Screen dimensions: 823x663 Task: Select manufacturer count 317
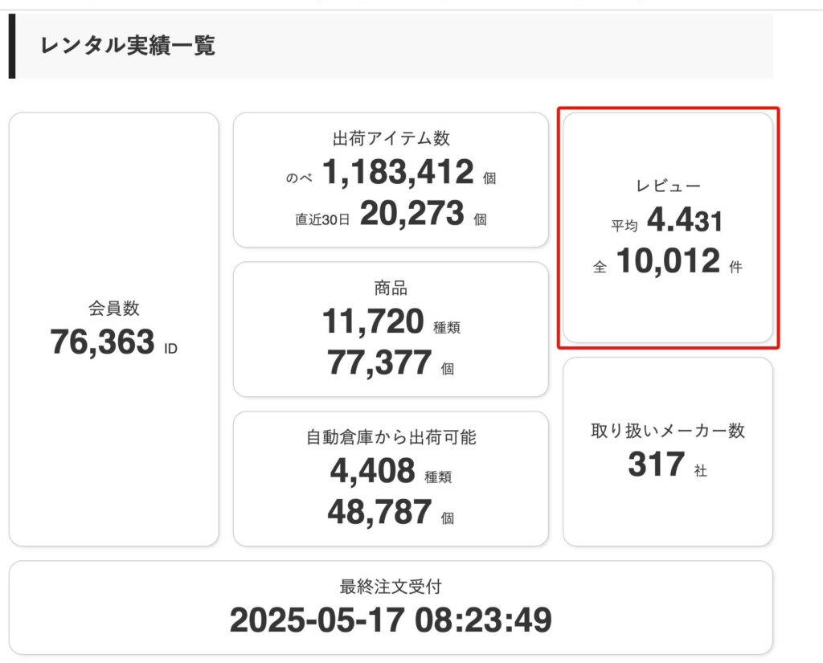click(656, 464)
